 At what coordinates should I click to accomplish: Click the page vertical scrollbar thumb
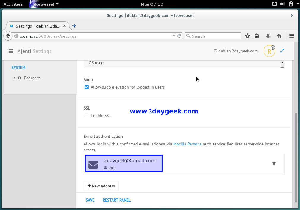pyautogui.click(x=296, y=158)
